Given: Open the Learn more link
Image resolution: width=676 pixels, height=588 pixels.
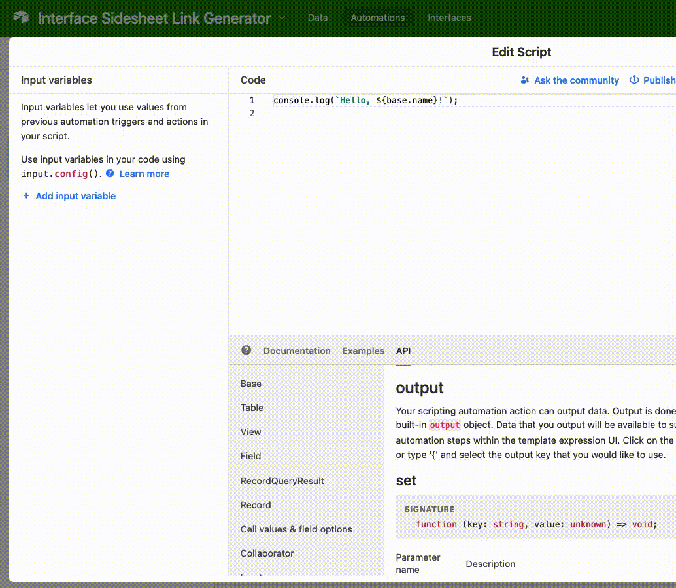Looking at the screenshot, I should pyautogui.click(x=144, y=174).
